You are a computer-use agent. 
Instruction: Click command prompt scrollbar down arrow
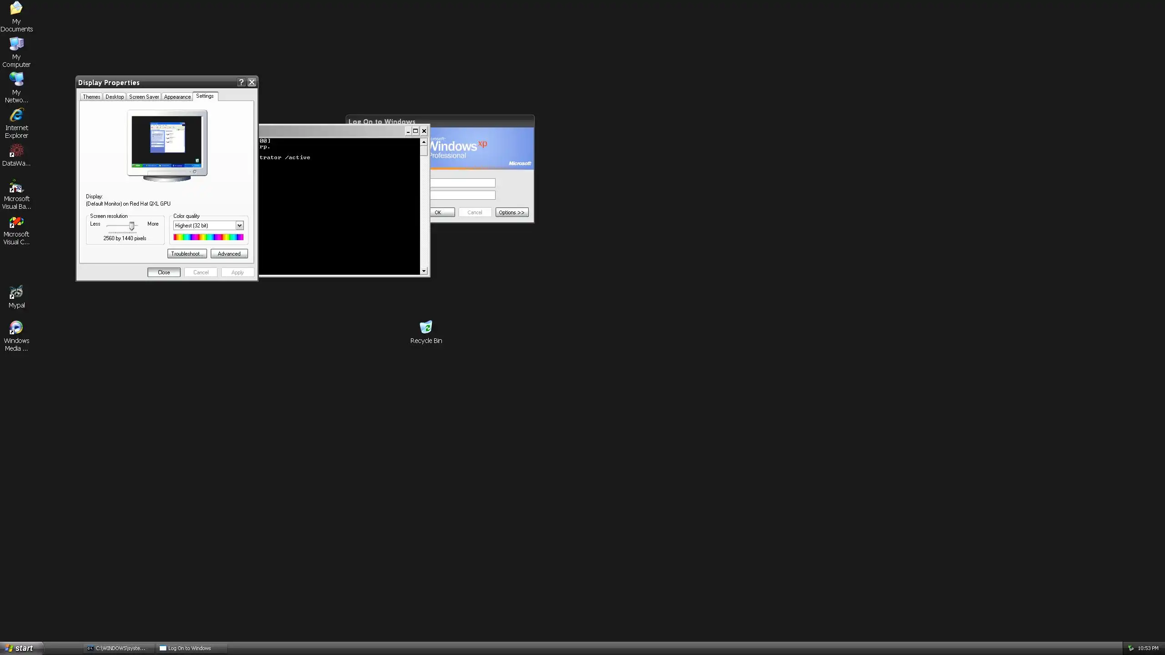pos(424,271)
